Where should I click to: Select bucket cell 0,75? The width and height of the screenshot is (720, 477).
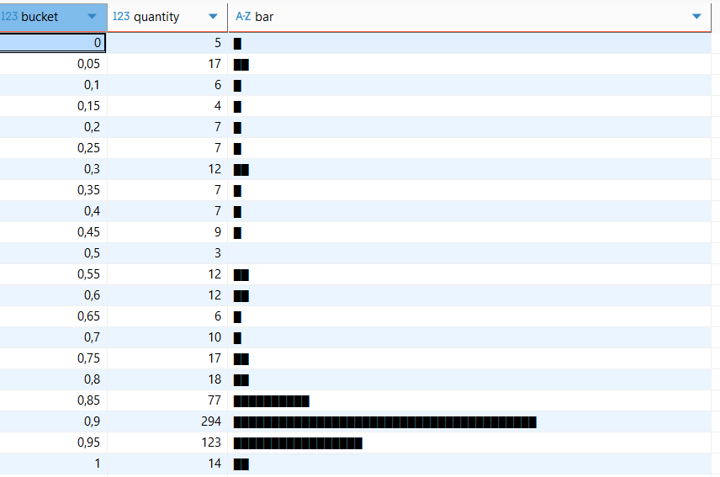53,358
